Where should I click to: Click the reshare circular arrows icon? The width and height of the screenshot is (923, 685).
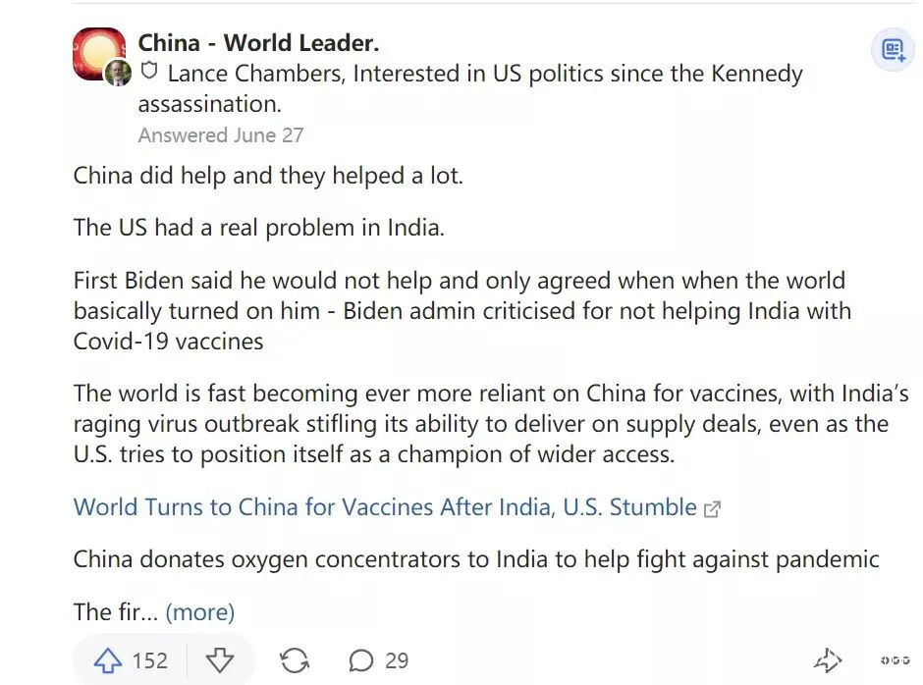(295, 660)
